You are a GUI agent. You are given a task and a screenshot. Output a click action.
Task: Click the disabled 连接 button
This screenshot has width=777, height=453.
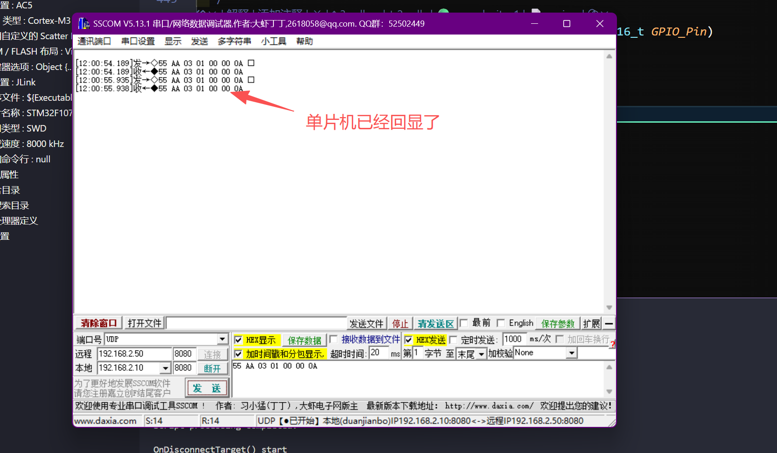(212, 355)
